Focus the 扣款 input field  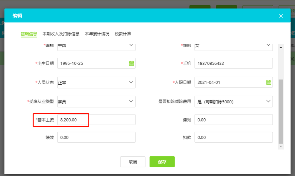click(x=234, y=137)
